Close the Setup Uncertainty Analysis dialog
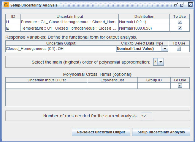The height and width of the screenshot is (142, 195). [x=190, y=5]
